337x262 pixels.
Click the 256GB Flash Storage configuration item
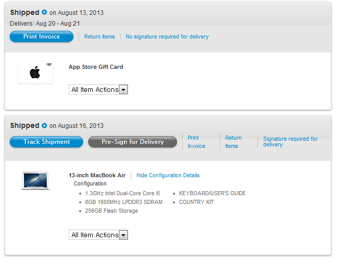point(111,211)
